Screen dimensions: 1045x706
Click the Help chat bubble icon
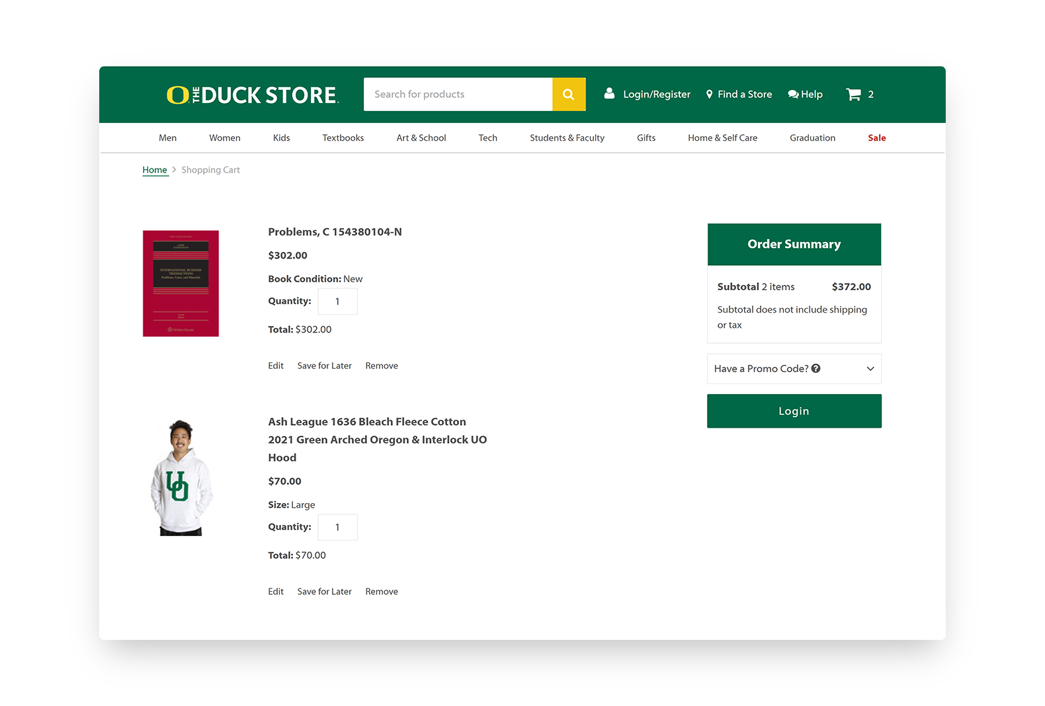point(793,95)
